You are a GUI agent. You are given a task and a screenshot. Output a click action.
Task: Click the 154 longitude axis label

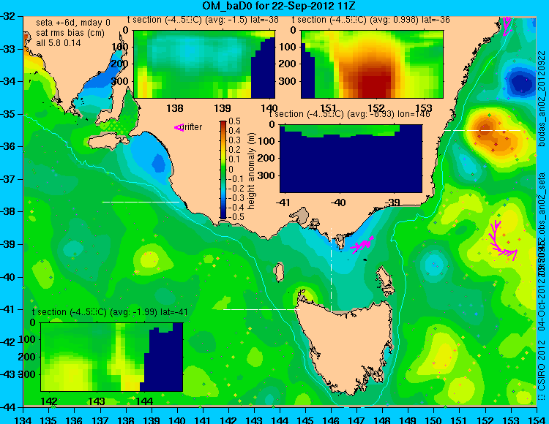[536, 420]
